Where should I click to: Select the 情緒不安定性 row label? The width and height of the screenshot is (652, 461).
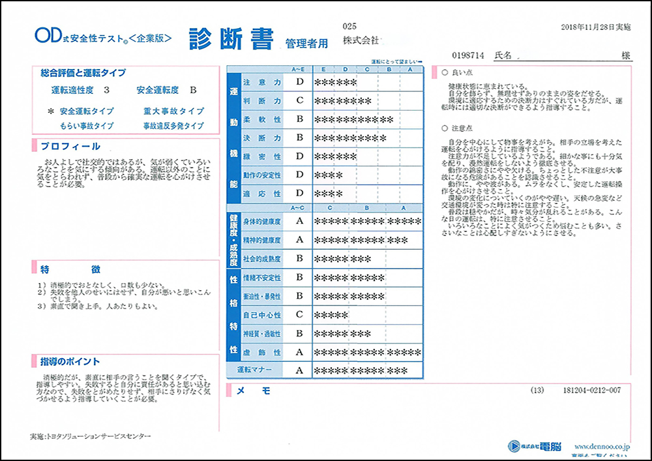pos(262,278)
